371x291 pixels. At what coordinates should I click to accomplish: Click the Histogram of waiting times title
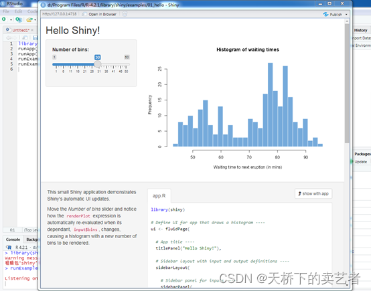(x=248, y=50)
